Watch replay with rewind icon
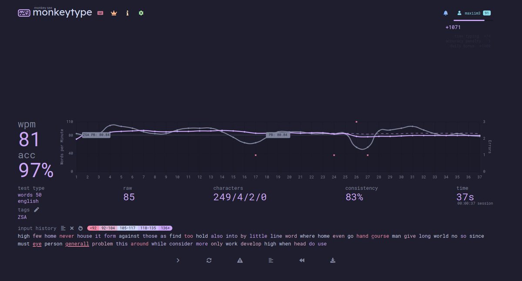Screen dimensions: 522x281 (302, 260)
